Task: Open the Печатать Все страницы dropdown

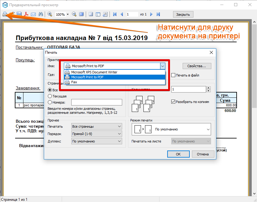Action: point(97,126)
